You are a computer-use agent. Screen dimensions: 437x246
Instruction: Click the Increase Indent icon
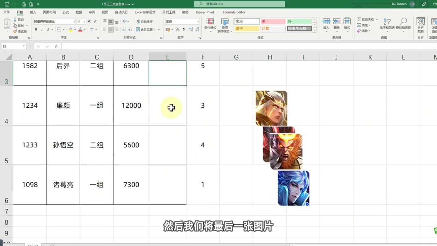coord(130,30)
